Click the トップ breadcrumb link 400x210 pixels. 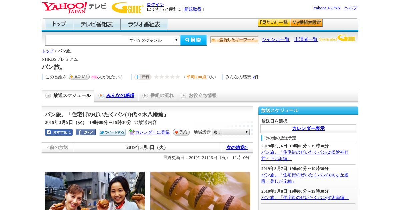point(48,51)
